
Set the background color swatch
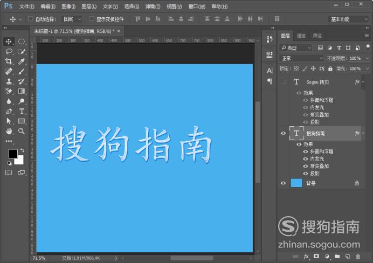(x=20, y=161)
